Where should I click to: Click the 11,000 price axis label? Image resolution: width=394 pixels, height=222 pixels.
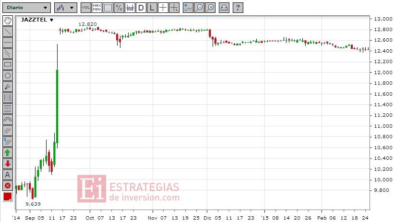pos(383,126)
